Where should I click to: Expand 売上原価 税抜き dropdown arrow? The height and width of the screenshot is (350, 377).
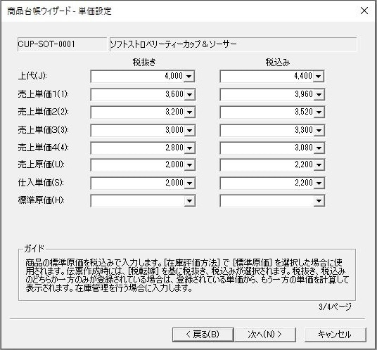coord(189,165)
